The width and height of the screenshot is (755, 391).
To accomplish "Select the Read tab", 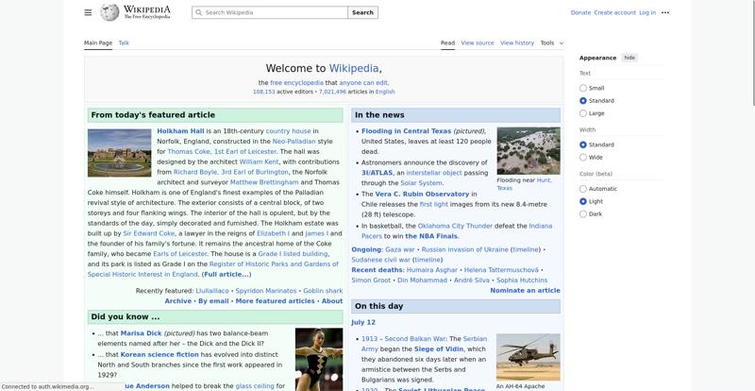I will [x=447, y=42].
